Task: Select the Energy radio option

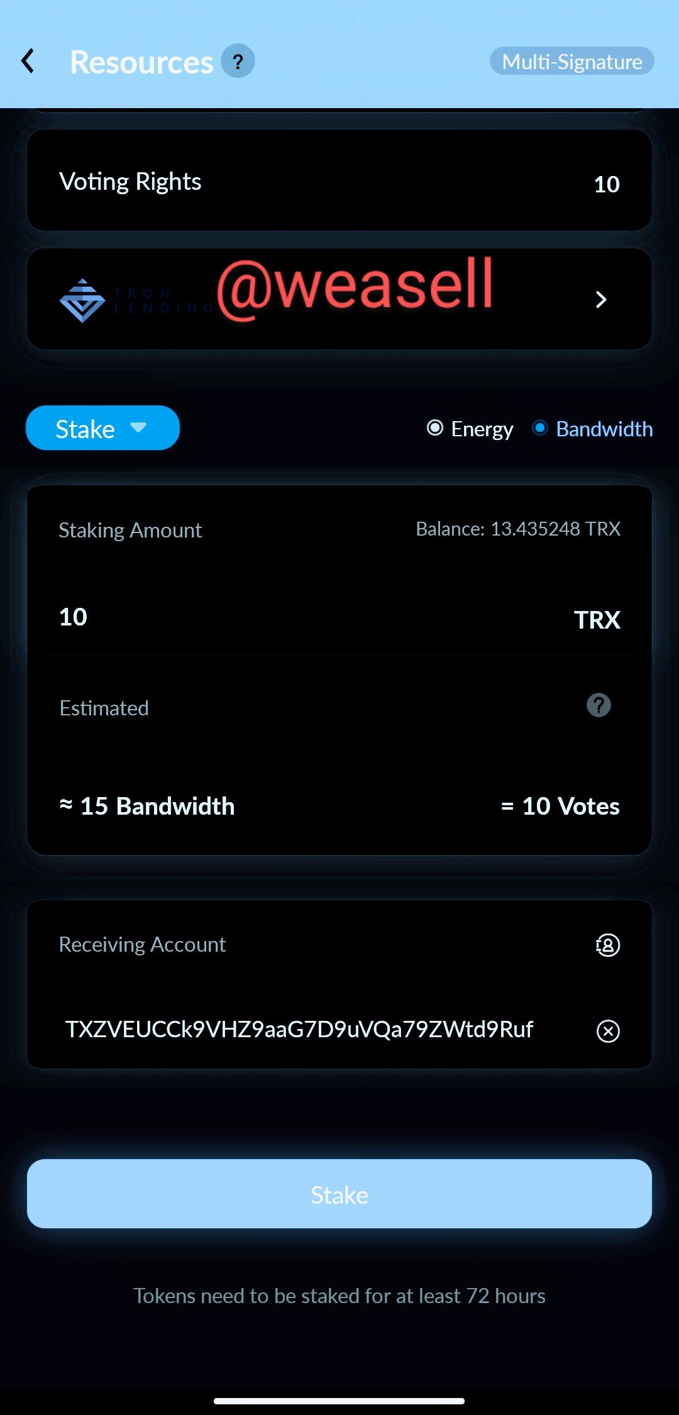Action: tap(470, 429)
